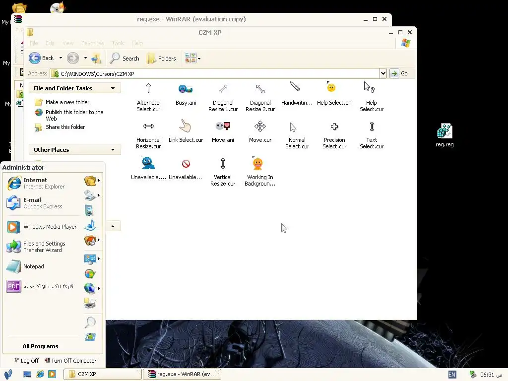Viewport: 508px width, 381px height.
Task: Expand the Address bar dropdown
Action: 383,73
